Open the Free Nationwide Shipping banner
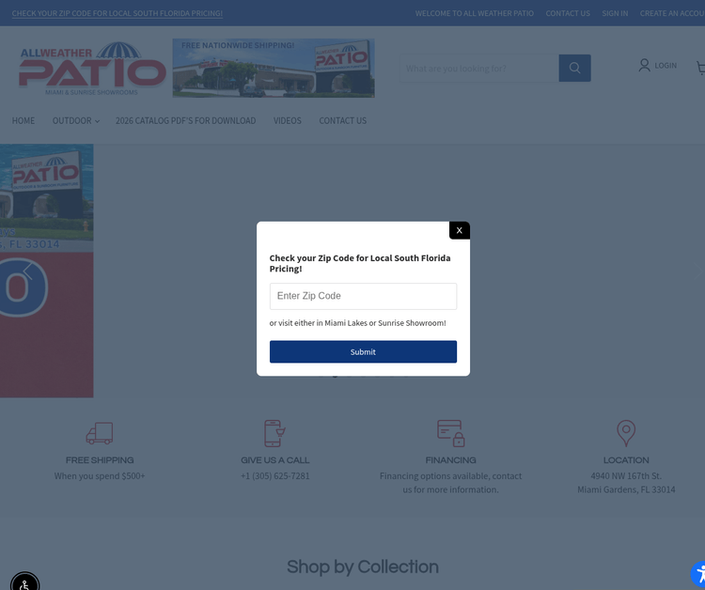Screen dimensions: 705x590 point(274,68)
